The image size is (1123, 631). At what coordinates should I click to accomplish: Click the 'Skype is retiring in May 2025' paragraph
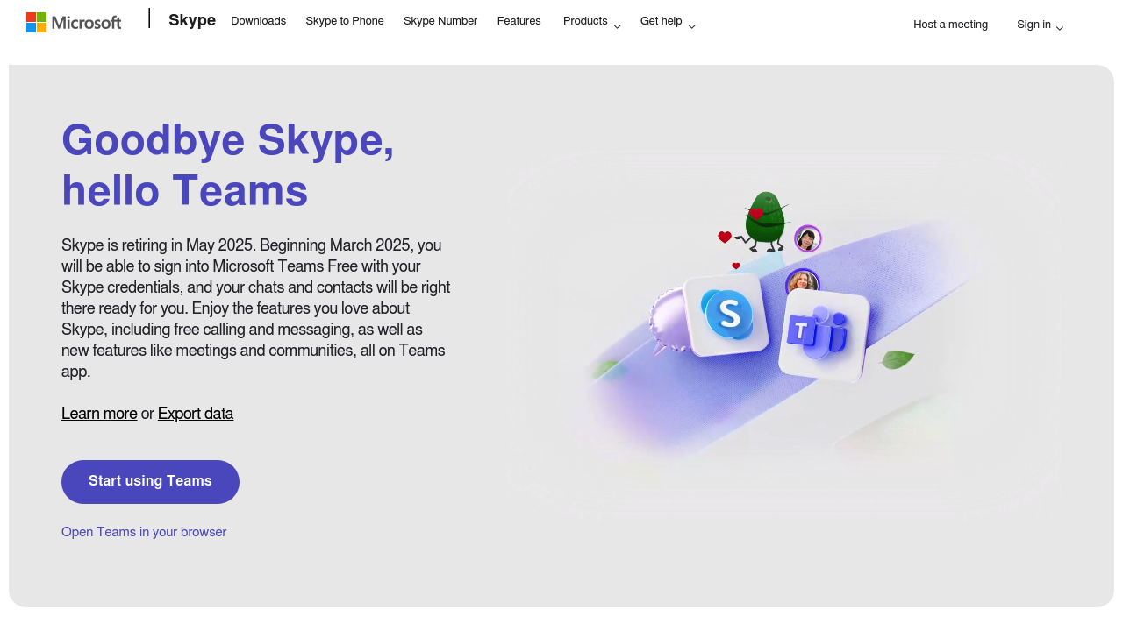(256, 308)
